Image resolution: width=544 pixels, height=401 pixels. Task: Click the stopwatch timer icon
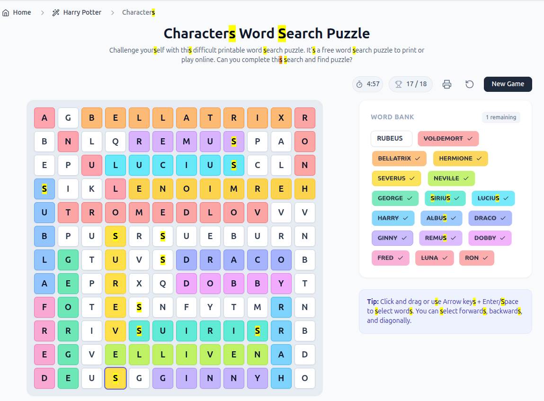tap(360, 84)
